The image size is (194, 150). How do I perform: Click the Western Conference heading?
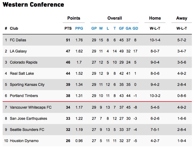click(x=33, y=5)
